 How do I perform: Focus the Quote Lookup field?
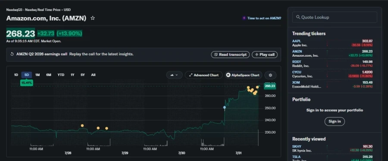point(335,17)
